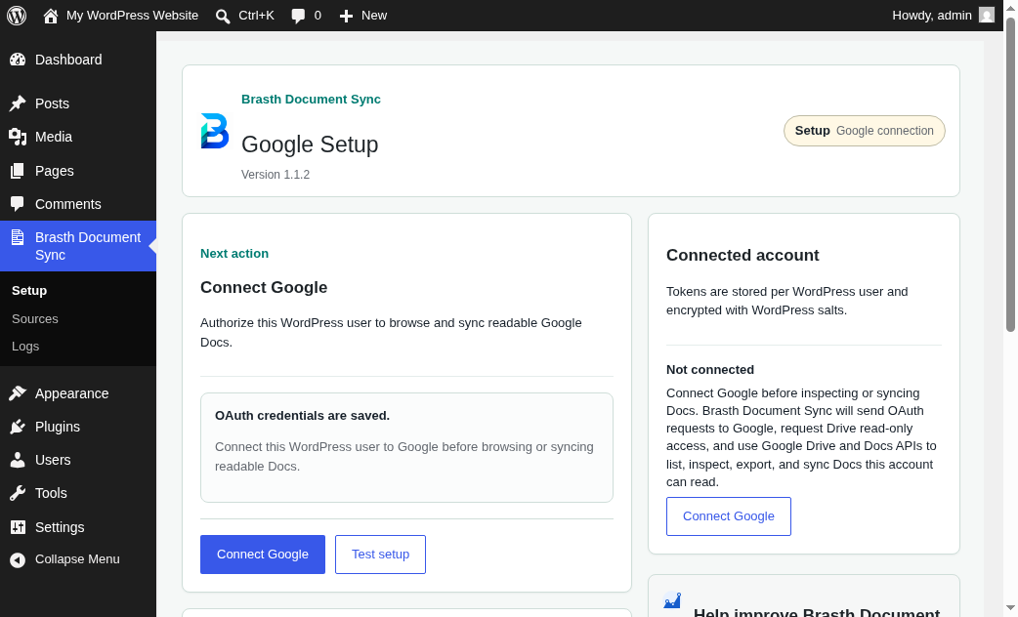Click the Settings sliders icon

pos(18,527)
